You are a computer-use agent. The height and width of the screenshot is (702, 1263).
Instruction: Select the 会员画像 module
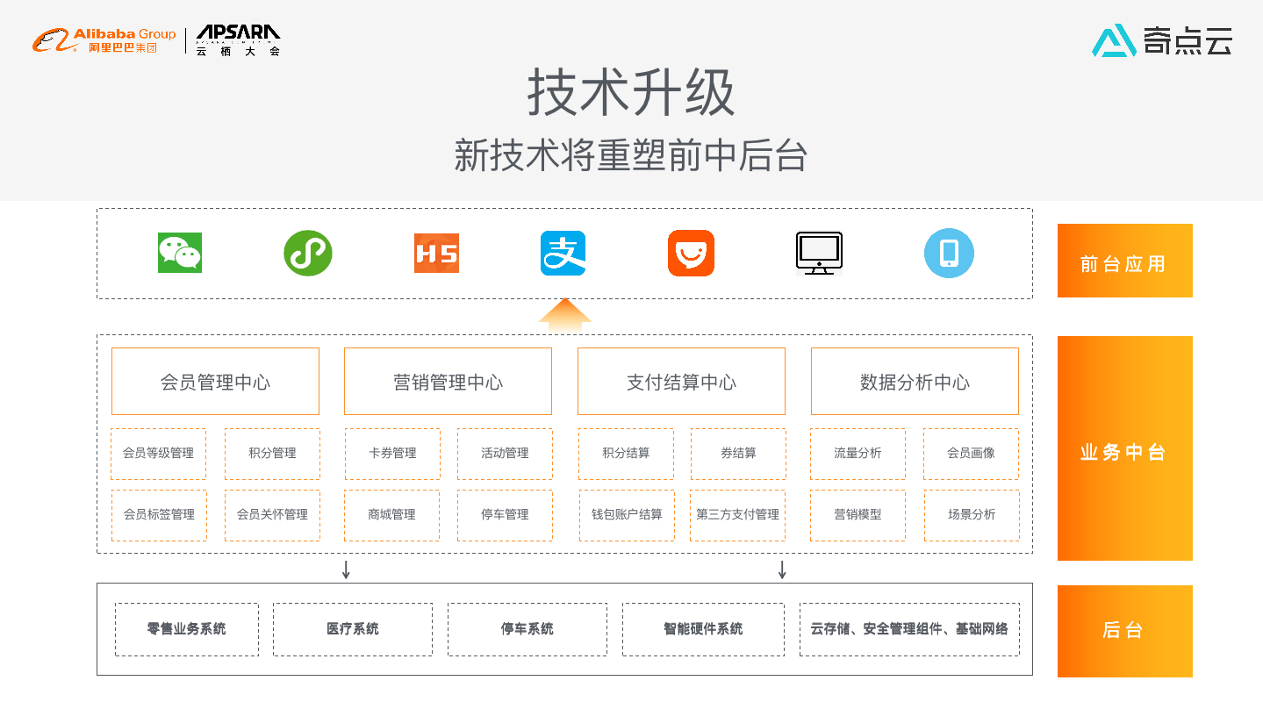point(971,454)
